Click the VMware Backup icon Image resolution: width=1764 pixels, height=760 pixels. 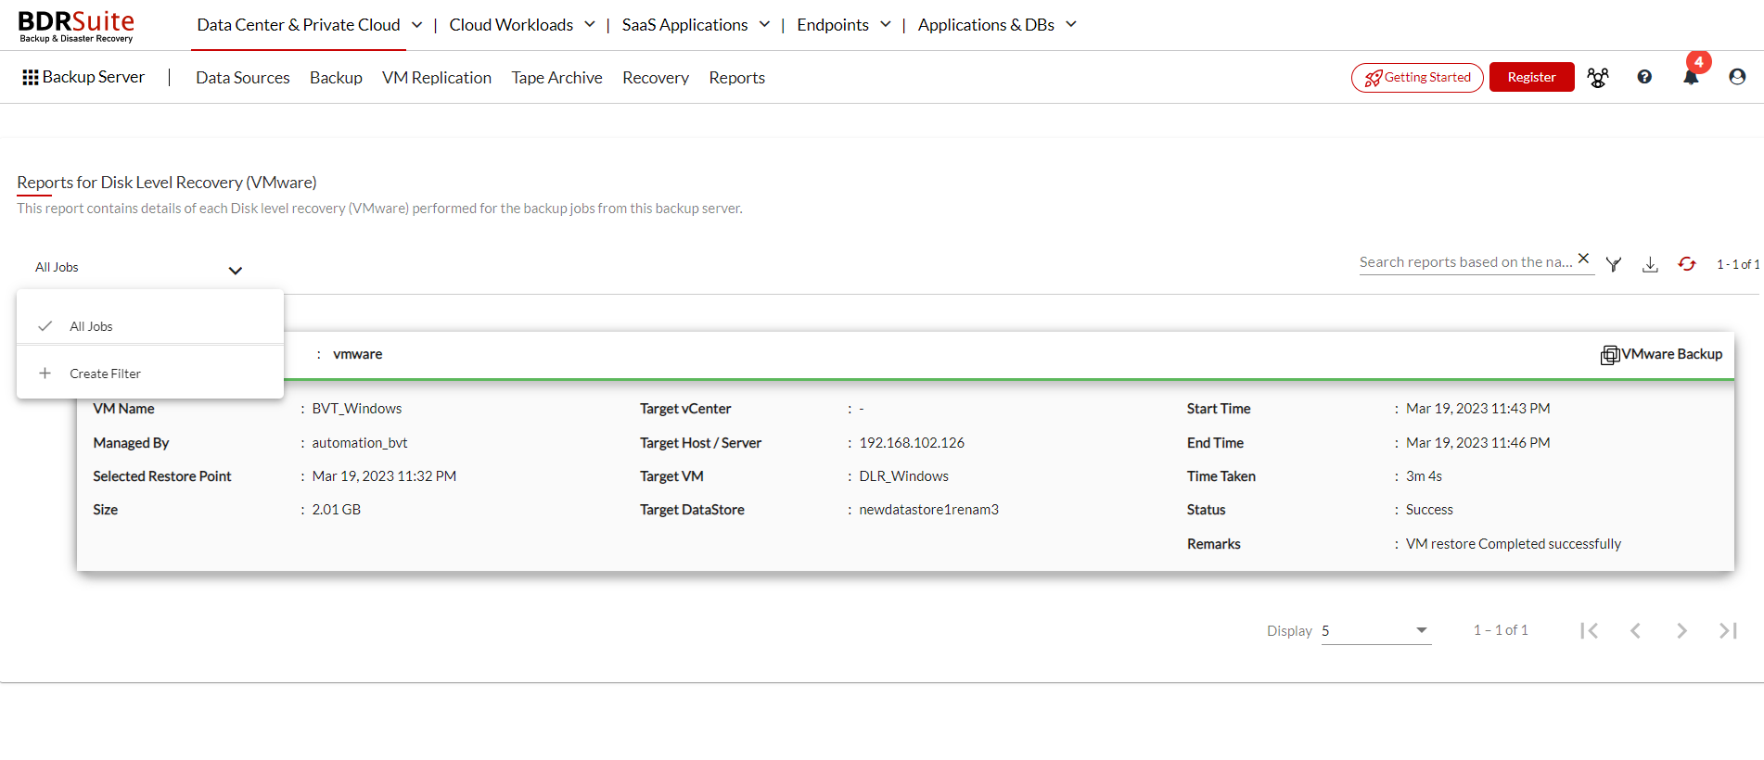click(1610, 355)
